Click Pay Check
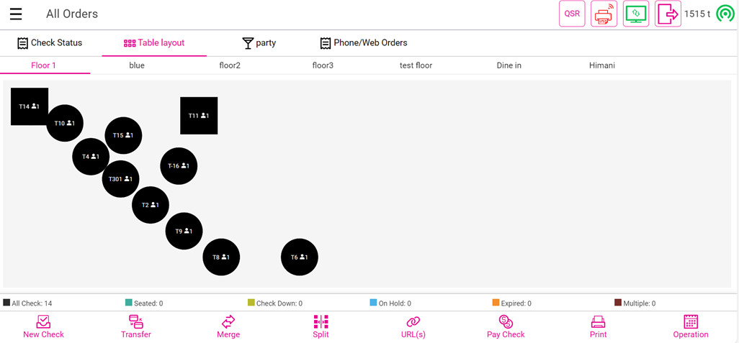739x343 pixels. click(506, 326)
